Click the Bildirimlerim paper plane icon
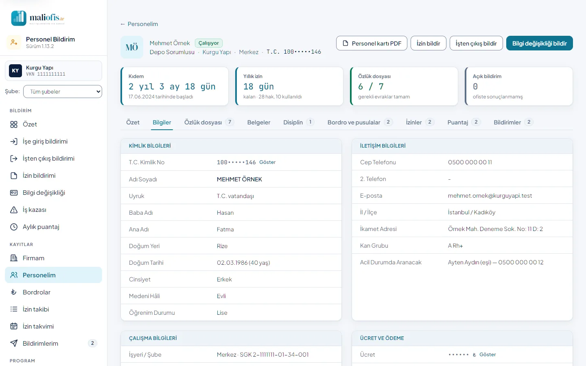This screenshot has height=366, width=586. coord(14,344)
